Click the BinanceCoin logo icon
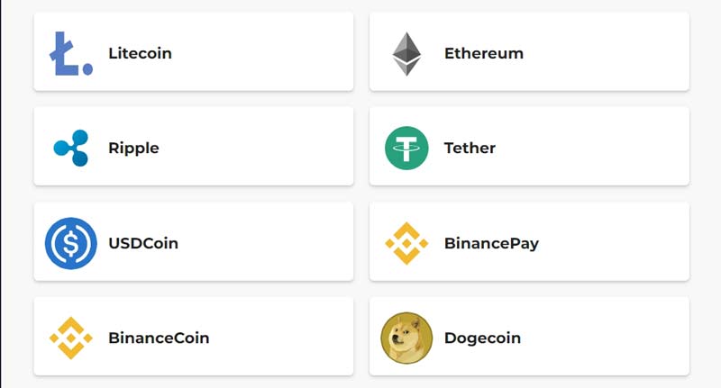Image resolution: width=721 pixels, height=388 pixels. coord(70,338)
